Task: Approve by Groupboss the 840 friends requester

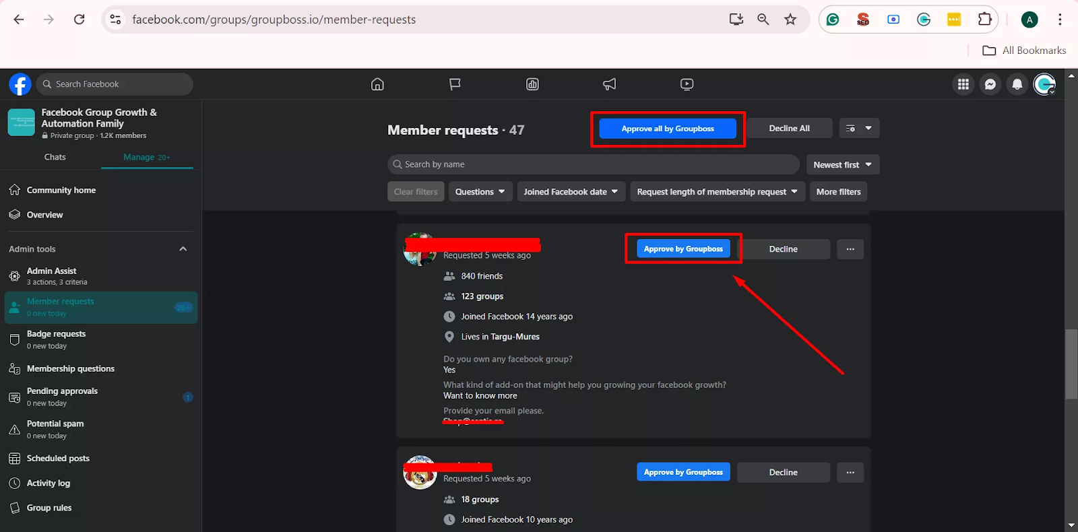Action: pos(683,249)
